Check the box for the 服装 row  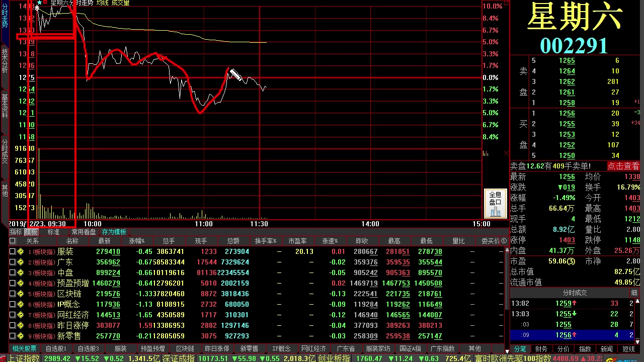13,251
